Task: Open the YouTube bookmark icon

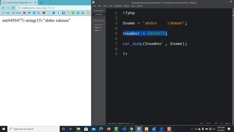Action: click(24, 13)
